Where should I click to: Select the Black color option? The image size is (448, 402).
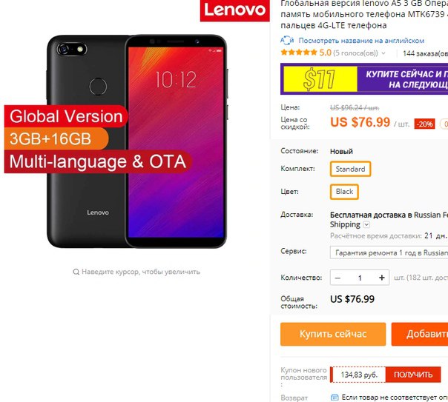344,192
